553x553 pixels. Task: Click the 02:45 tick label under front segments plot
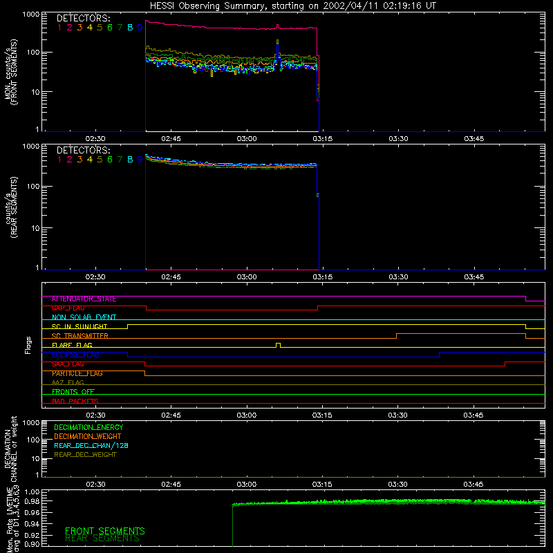pos(171,139)
